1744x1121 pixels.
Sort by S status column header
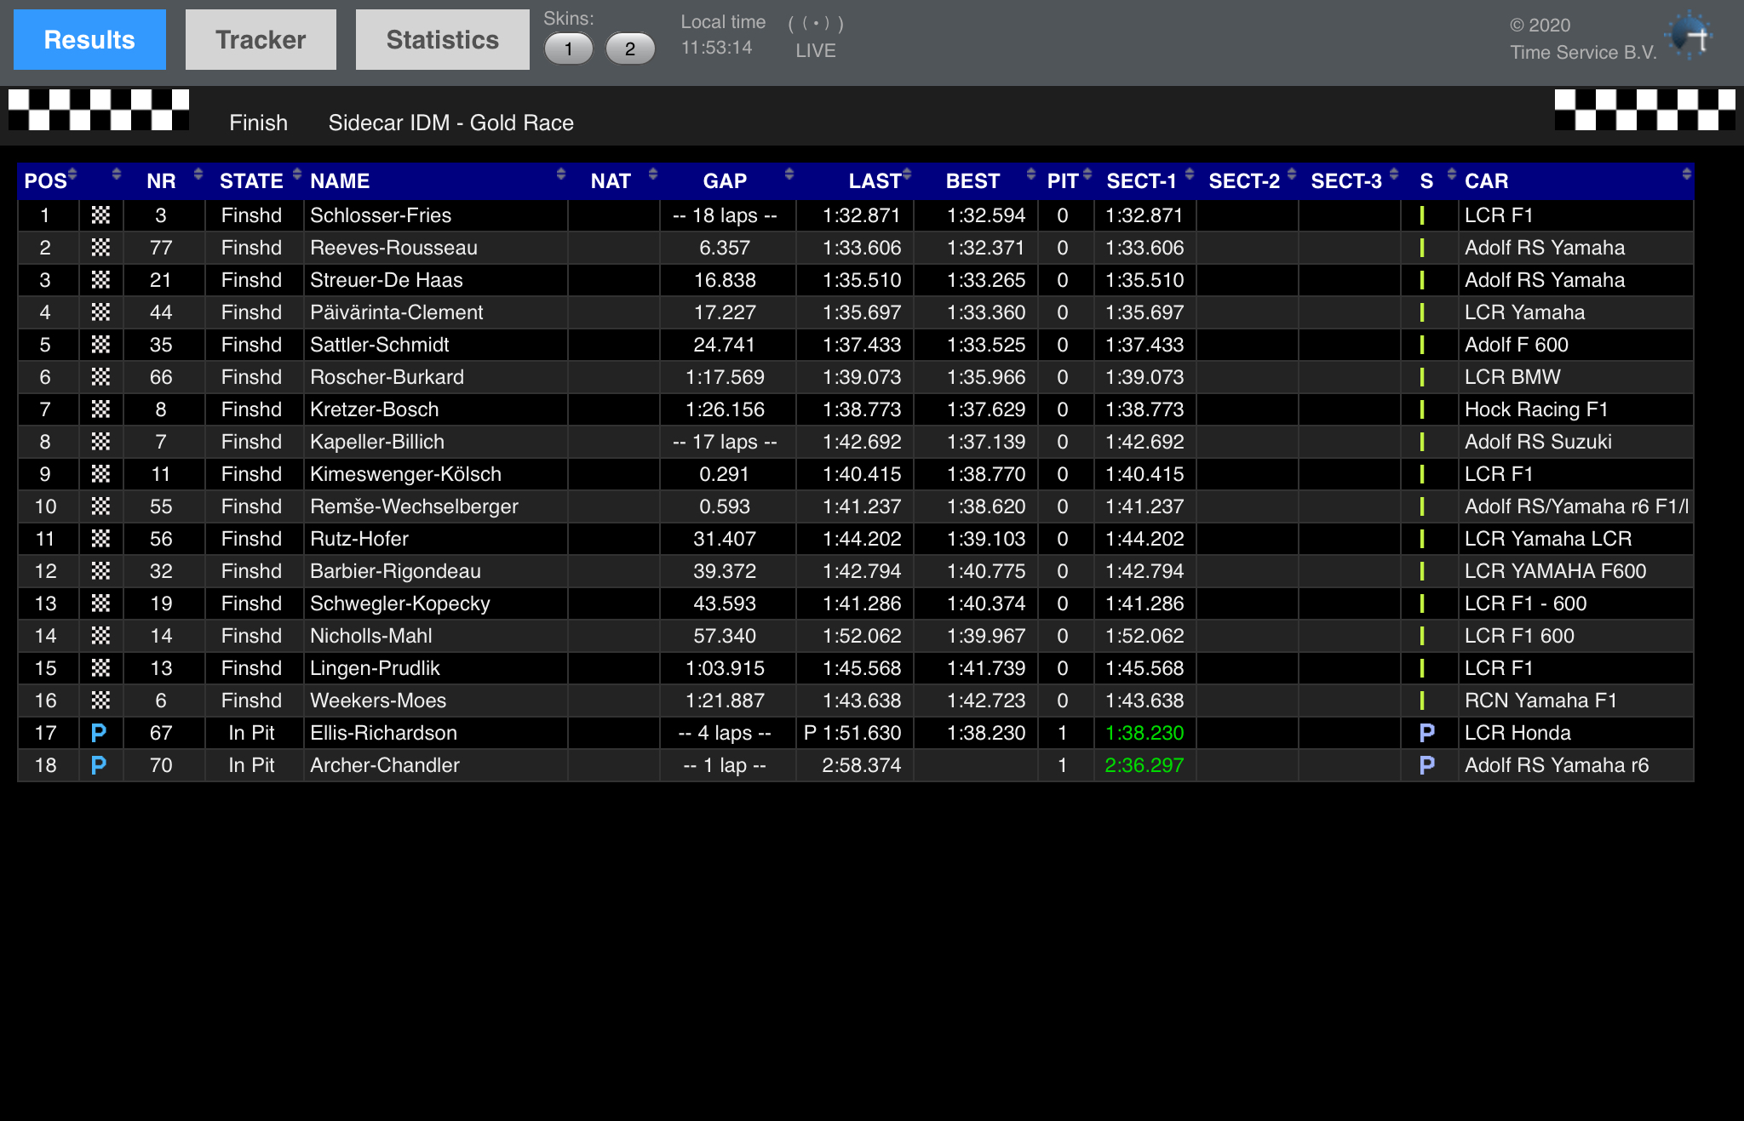coord(1430,180)
